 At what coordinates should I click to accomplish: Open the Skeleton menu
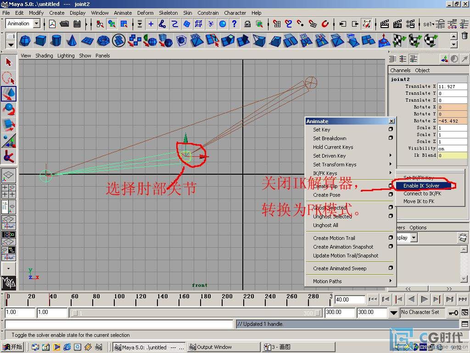pos(168,13)
